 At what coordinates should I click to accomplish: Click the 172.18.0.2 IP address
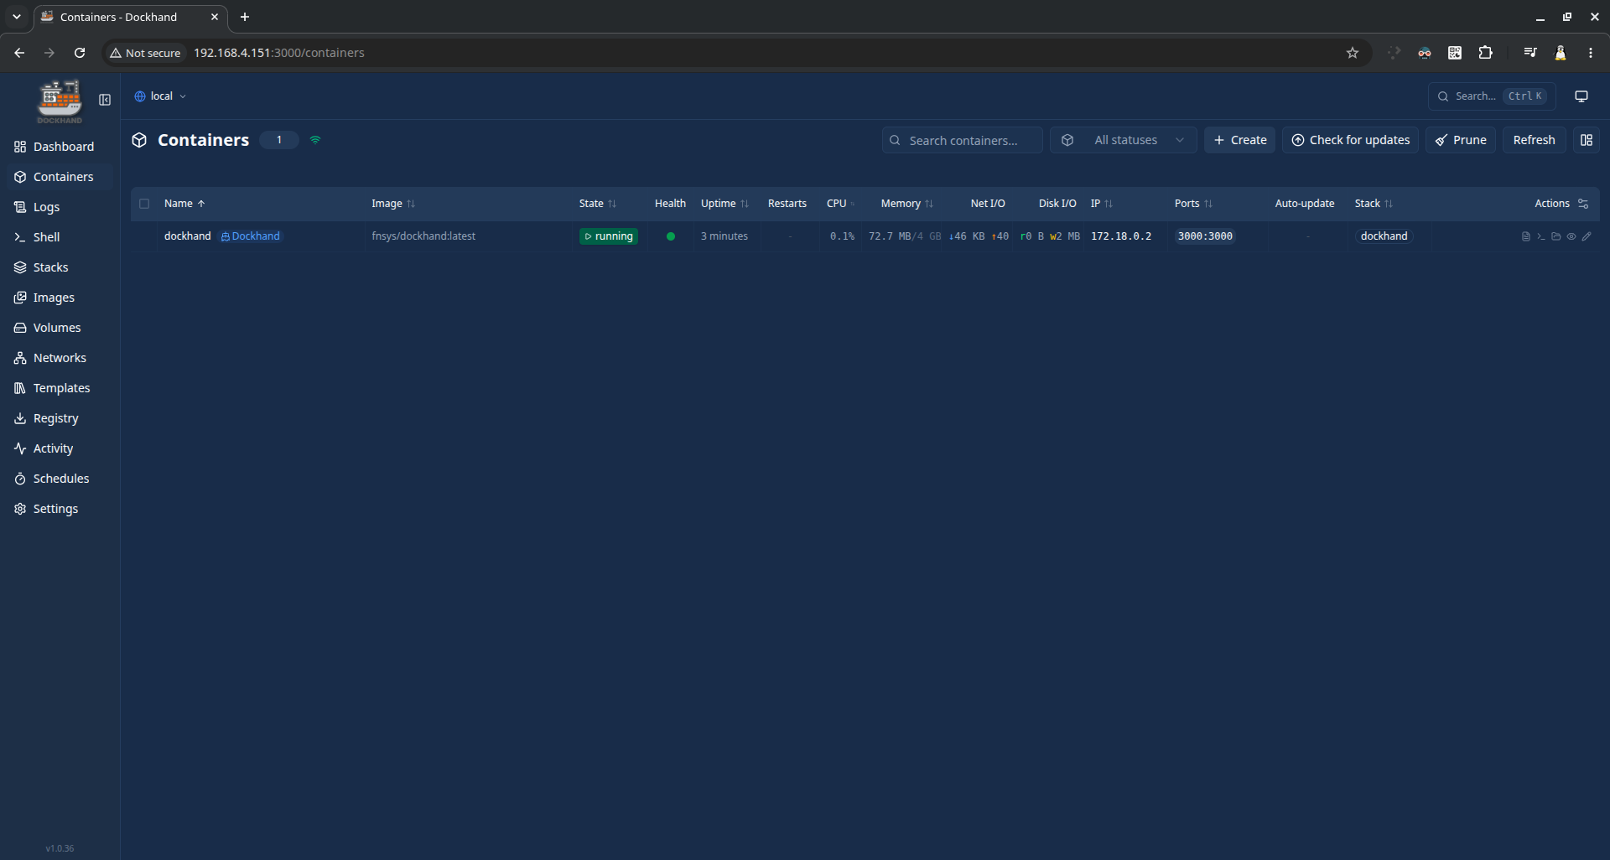[1121, 236]
